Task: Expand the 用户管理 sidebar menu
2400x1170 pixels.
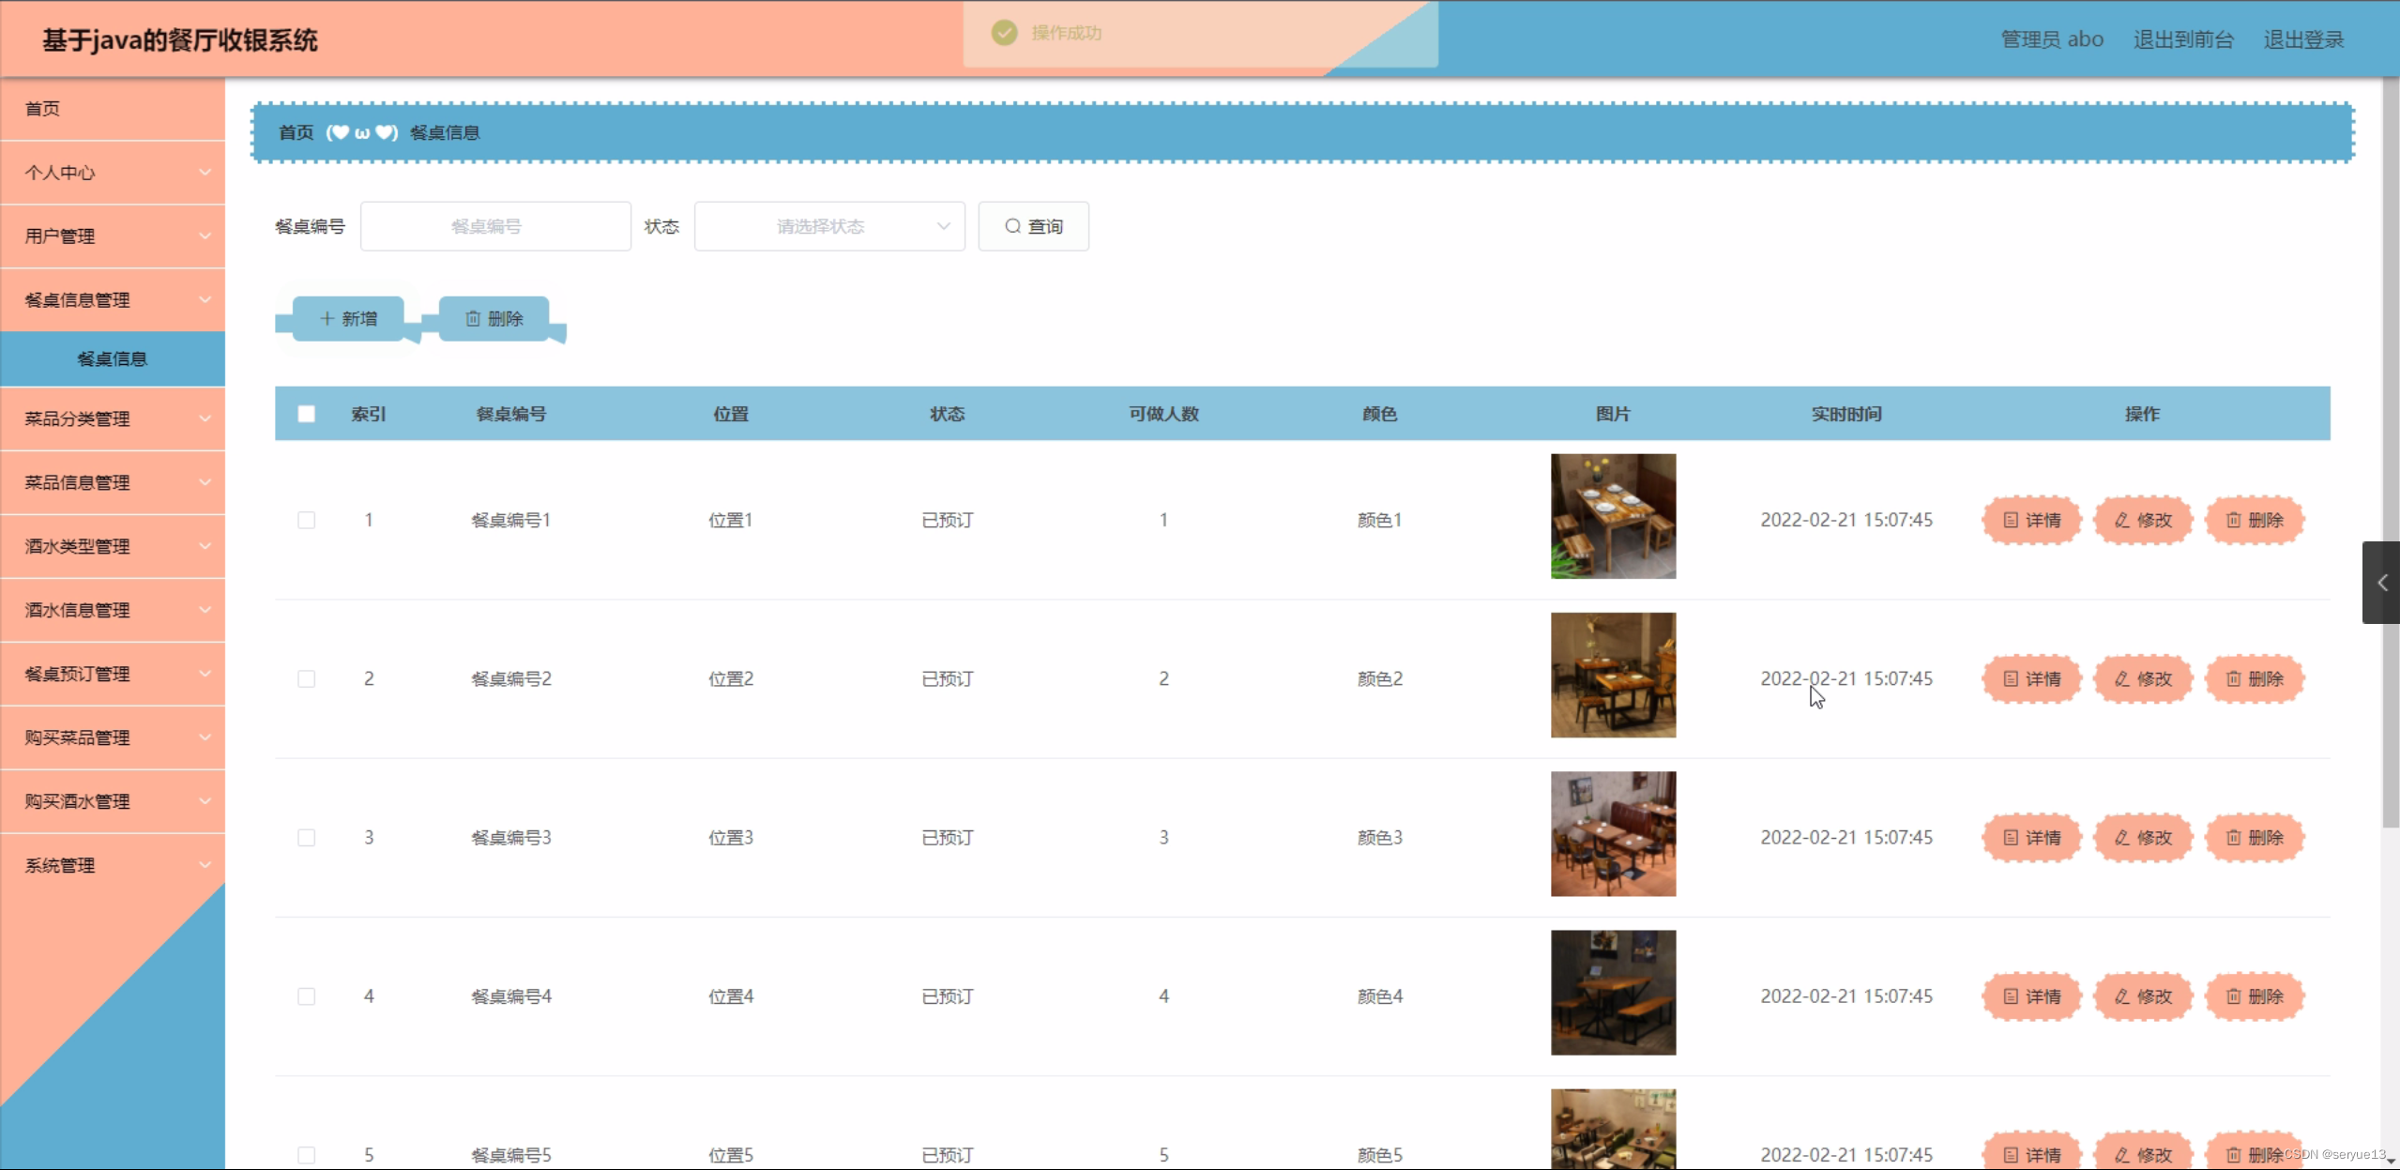Action: [113, 236]
